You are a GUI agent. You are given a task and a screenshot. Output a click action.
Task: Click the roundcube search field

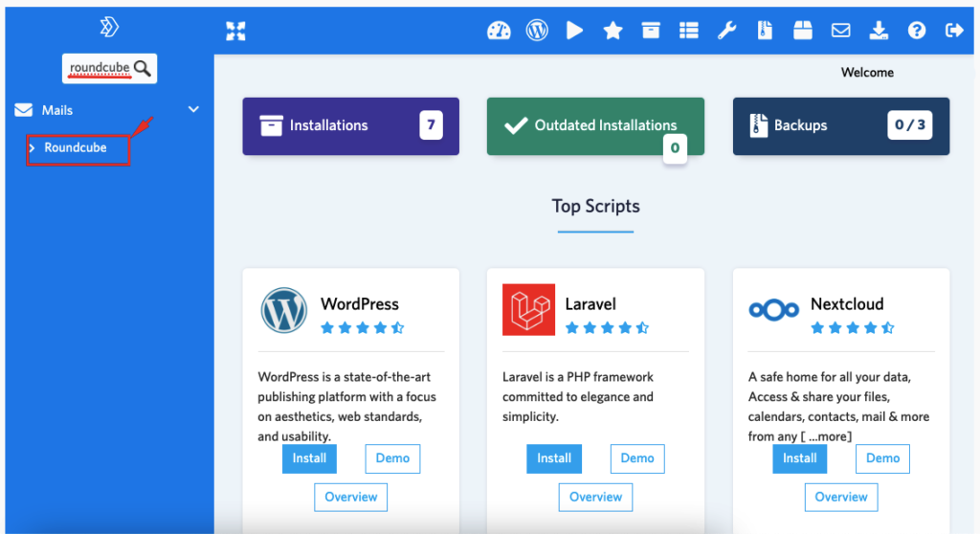tap(109, 68)
